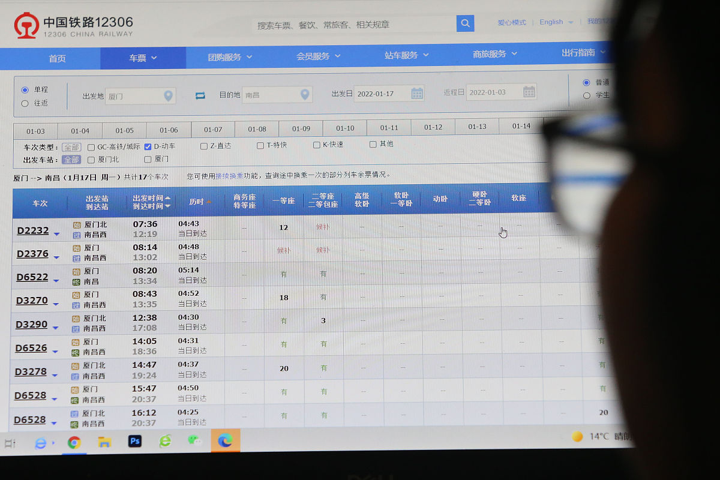Open File Explorer from the taskbar
The width and height of the screenshot is (720, 480).
(104, 443)
